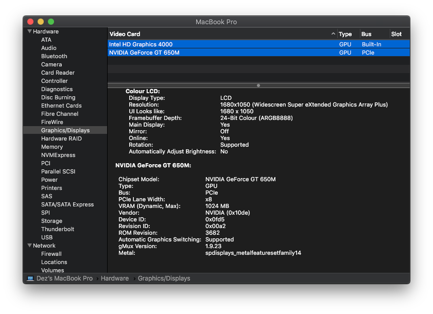
Task: Open Hardware RAID entry
Action: (x=61, y=138)
